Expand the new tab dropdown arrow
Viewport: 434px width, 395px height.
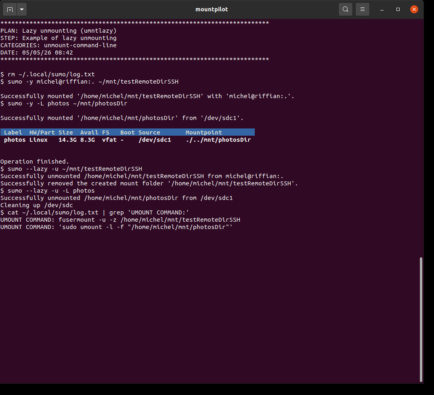[22, 9]
